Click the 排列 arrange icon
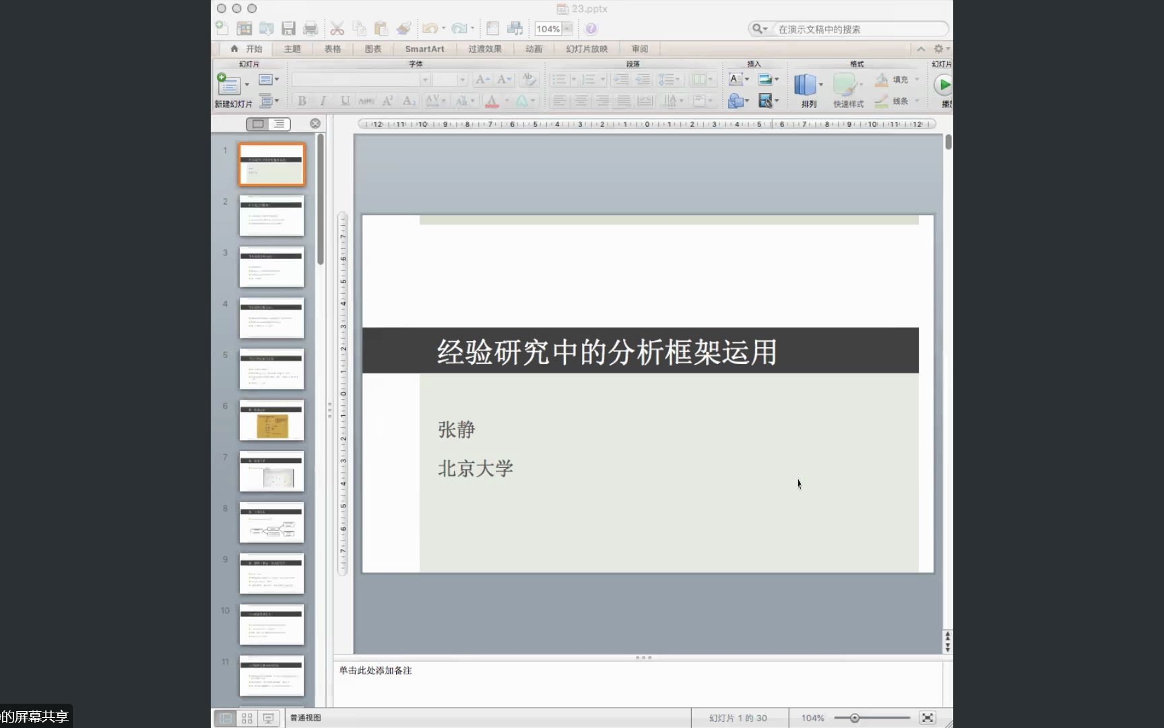1164x728 pixels. 805,85
